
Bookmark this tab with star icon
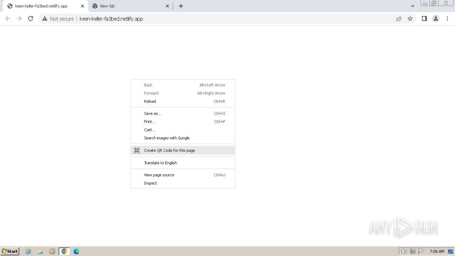coord(410,18)
